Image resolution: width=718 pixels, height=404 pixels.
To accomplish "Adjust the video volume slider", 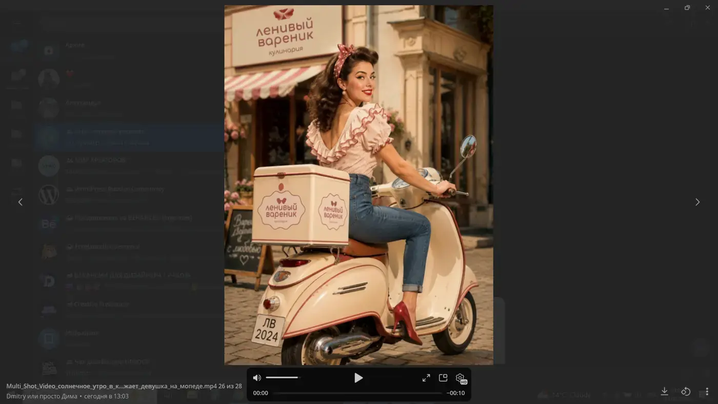I will pos(282,378).
